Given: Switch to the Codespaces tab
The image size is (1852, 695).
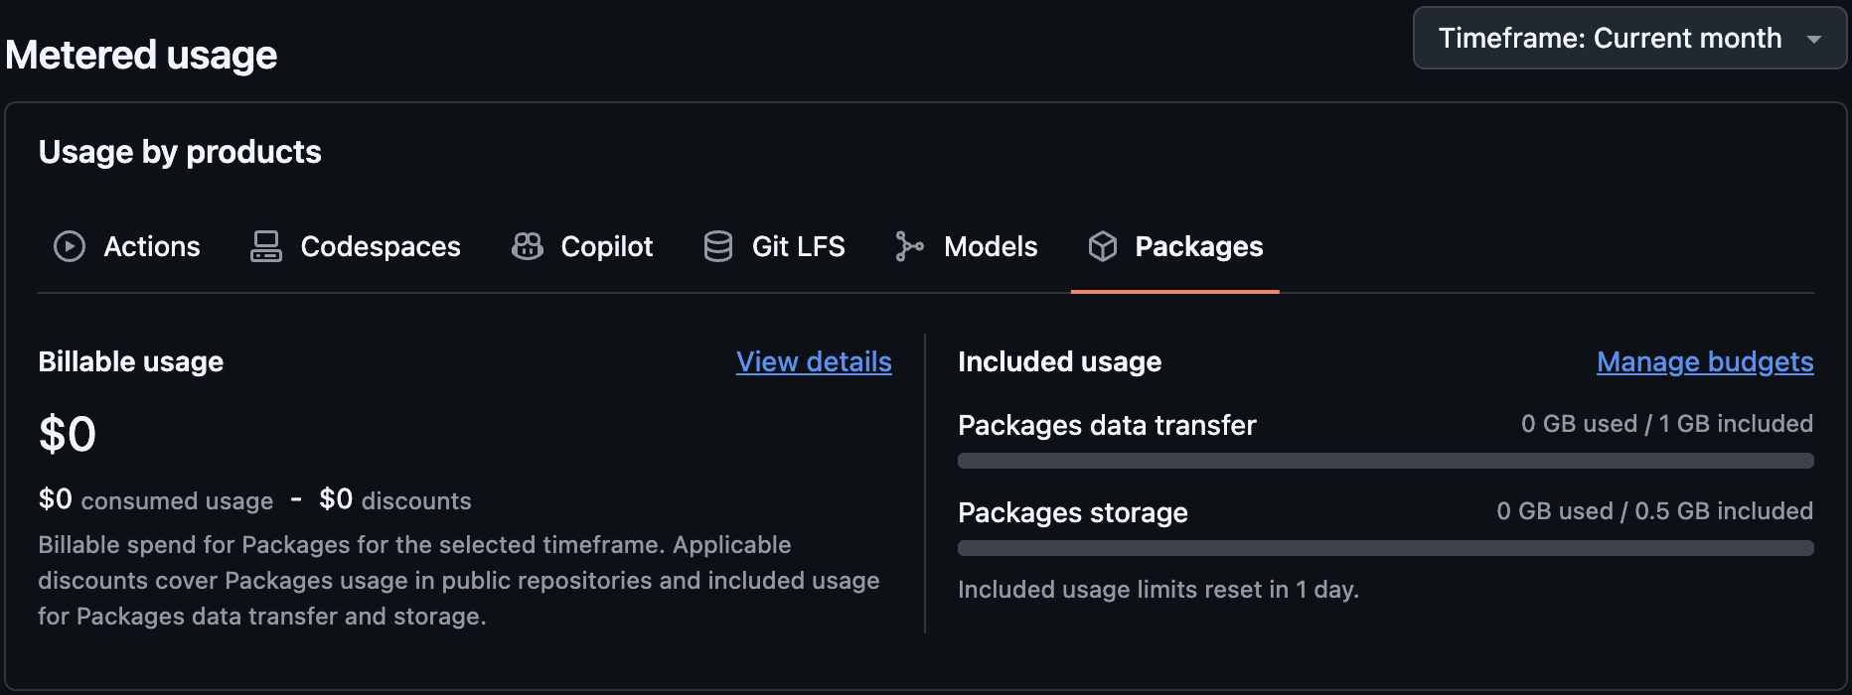Looking at the screenshot, I should (381, 246).
